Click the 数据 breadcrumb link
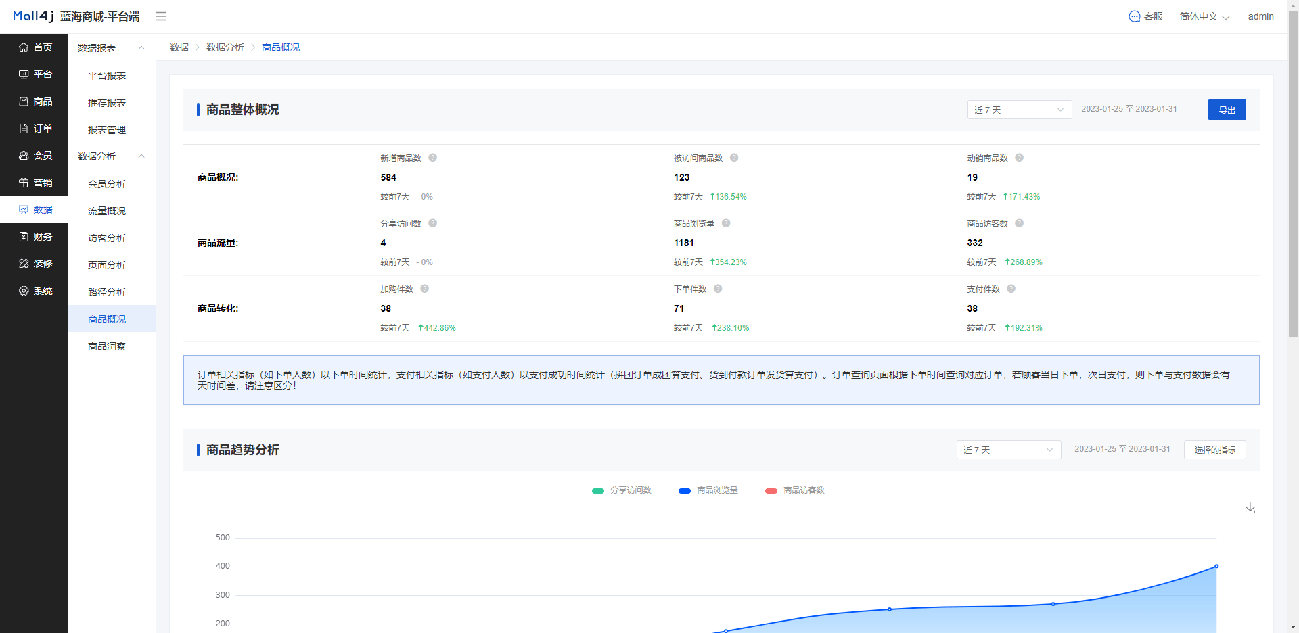Screen dimensions: 1299x633 point(179,47)
